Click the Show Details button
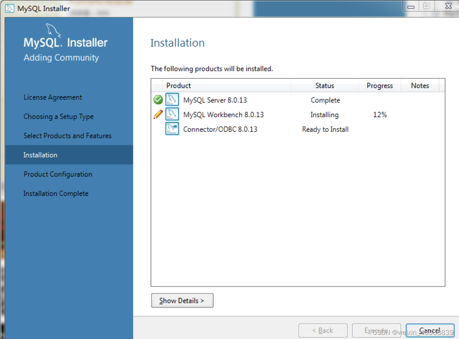 (182, 300)
